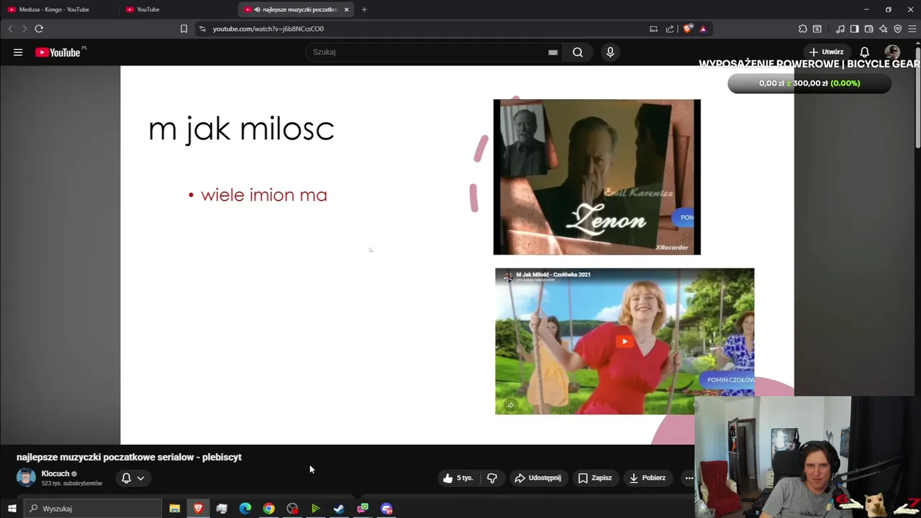Like the video with thumbs-up button
Screen dimensions: 921x518
coord(458,478)
